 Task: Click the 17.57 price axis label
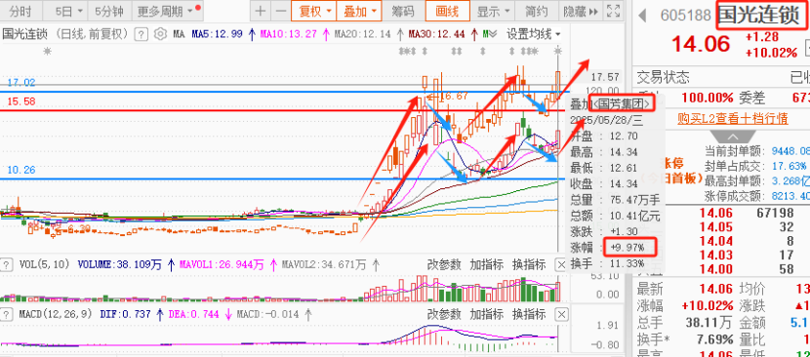605,77
